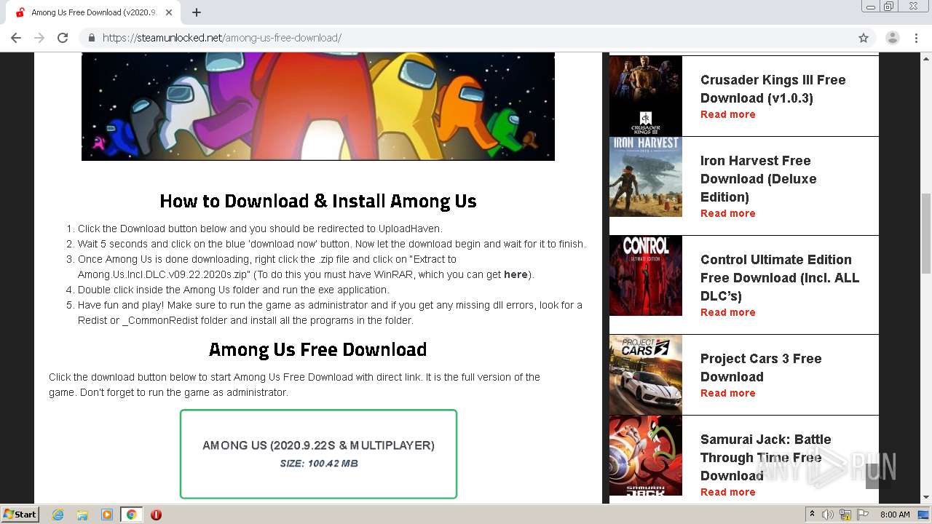
Task: Follow the 'here' WinRAR link
Action: click(x=516, y=274)
